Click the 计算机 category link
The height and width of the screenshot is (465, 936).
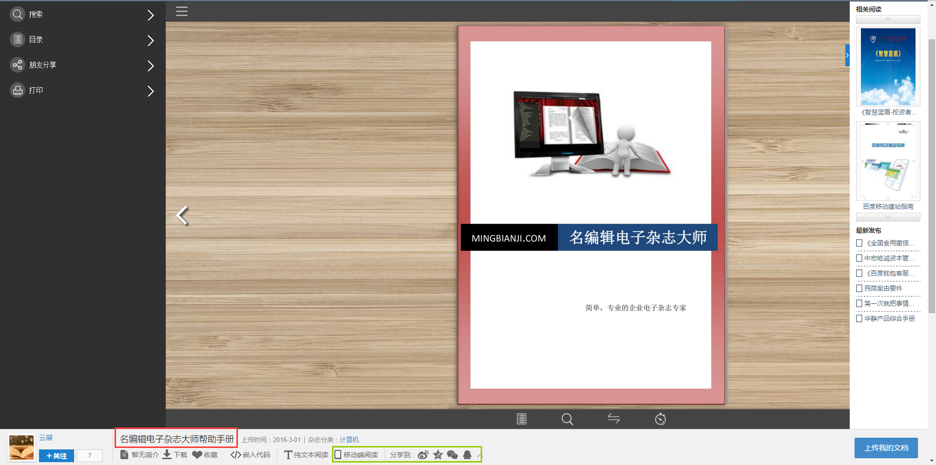tap(349, 440)
